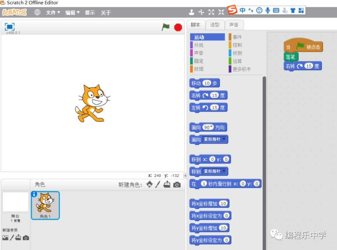337x250 pixels.
Task: Collapse stage via small arrow expander
Action: 185,176
